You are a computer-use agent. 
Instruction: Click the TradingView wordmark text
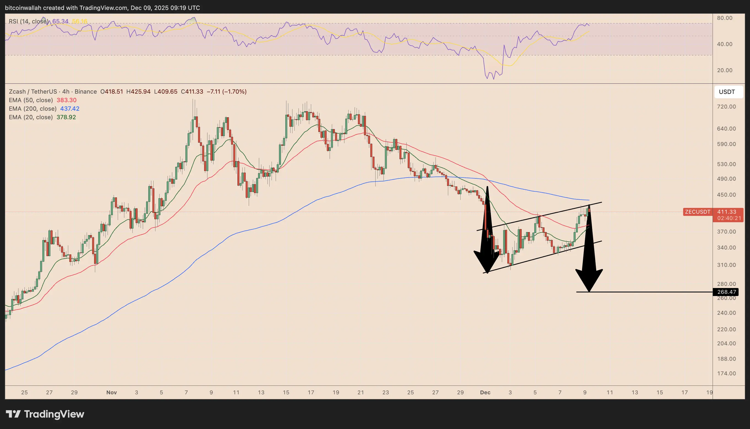coord(54,414)
